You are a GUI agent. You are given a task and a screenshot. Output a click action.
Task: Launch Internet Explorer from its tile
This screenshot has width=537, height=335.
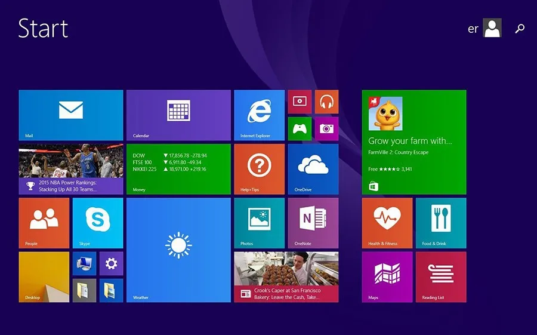click(259, 115)
